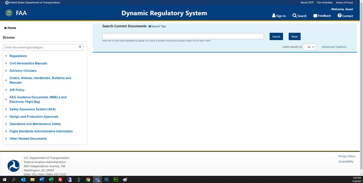Image resolution: width=363 pixels, height=183 pixels.
Task: Open Word from the taskbar
Action: 41,180
